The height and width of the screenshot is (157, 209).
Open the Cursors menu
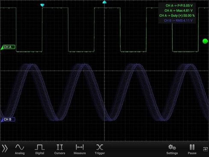point(60,149)
